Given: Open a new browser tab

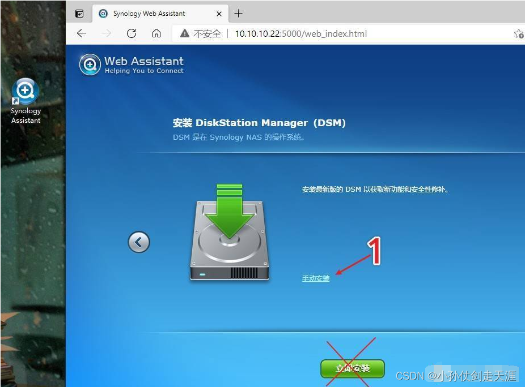Looking at the screenshot, I should (x=239, y=12).
